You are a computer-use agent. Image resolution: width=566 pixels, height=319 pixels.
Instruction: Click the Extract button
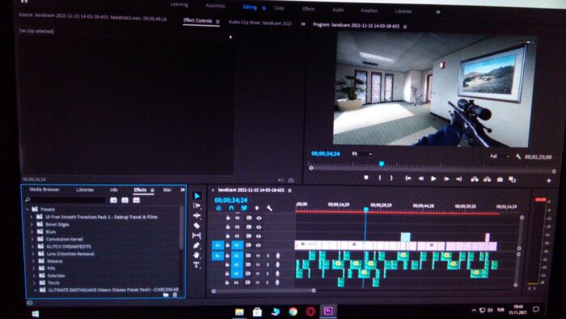488,179
